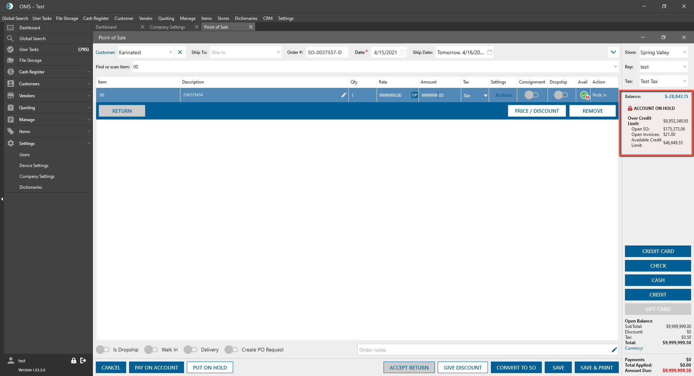
Task: Click the Cash Register dollar icon
Action: coord(10,72)
